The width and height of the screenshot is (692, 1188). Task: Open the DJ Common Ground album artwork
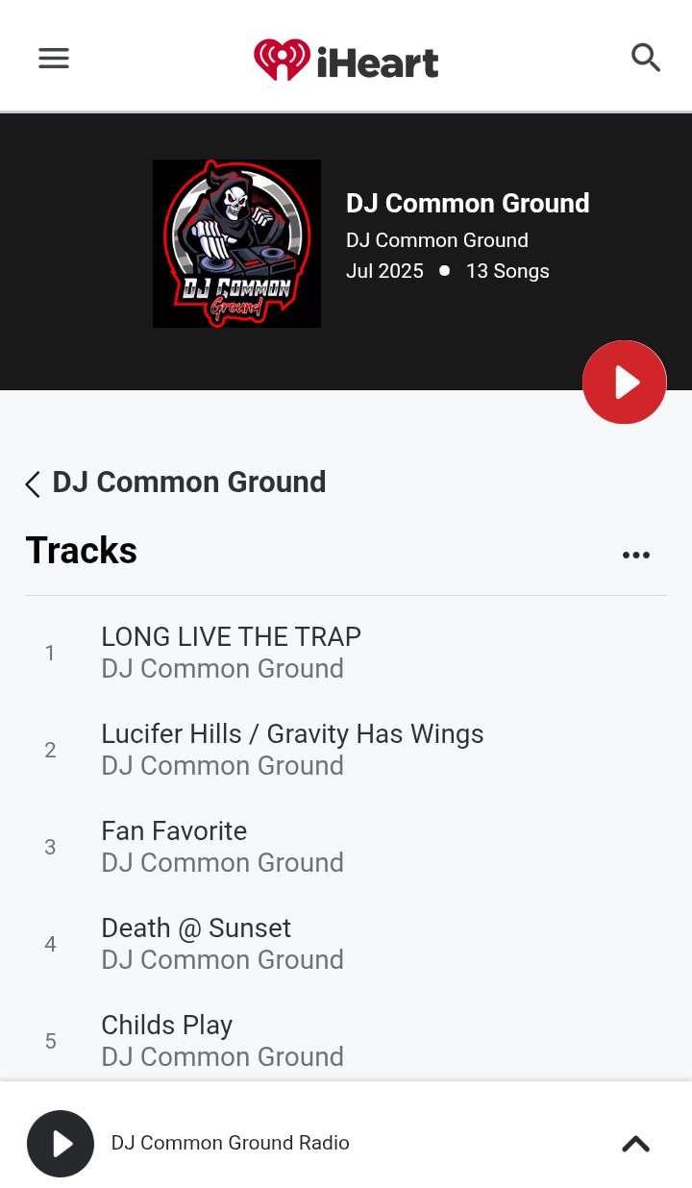(x=236, y=243)
